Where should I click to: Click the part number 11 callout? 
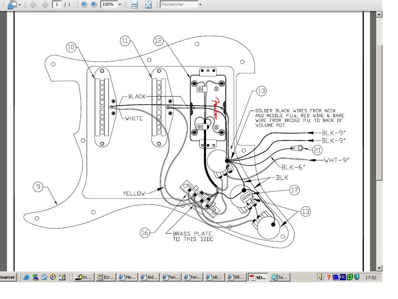click(125, 40)
